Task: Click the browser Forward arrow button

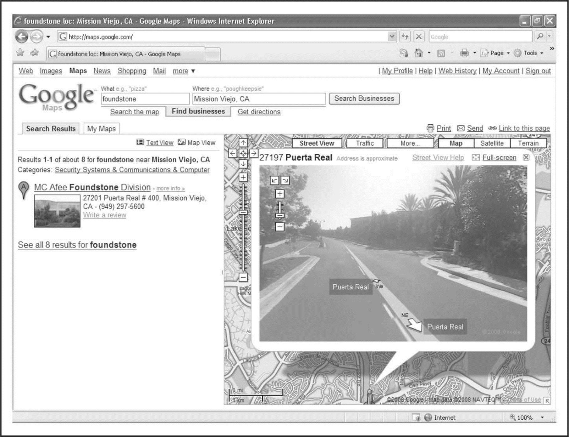Action: [37, 37]
